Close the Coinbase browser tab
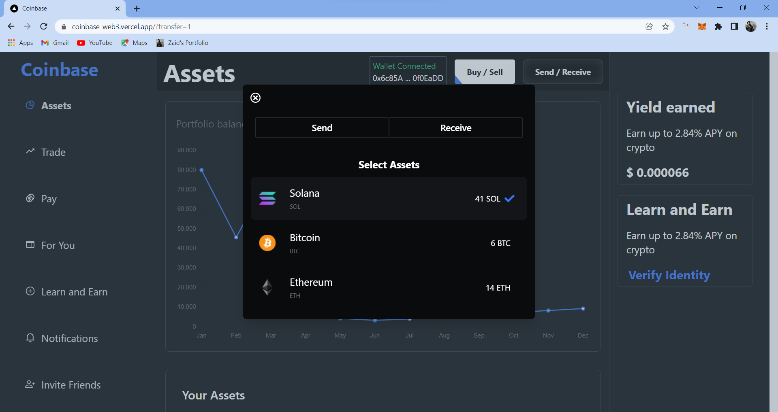The height and width of the screenshot is (412, 778). [118, 8]
